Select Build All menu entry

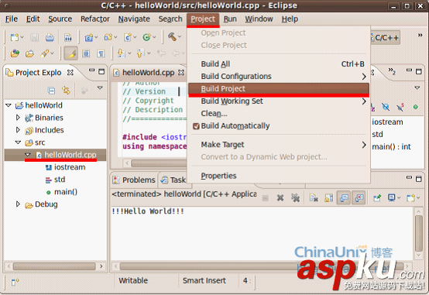coord(279,64)
